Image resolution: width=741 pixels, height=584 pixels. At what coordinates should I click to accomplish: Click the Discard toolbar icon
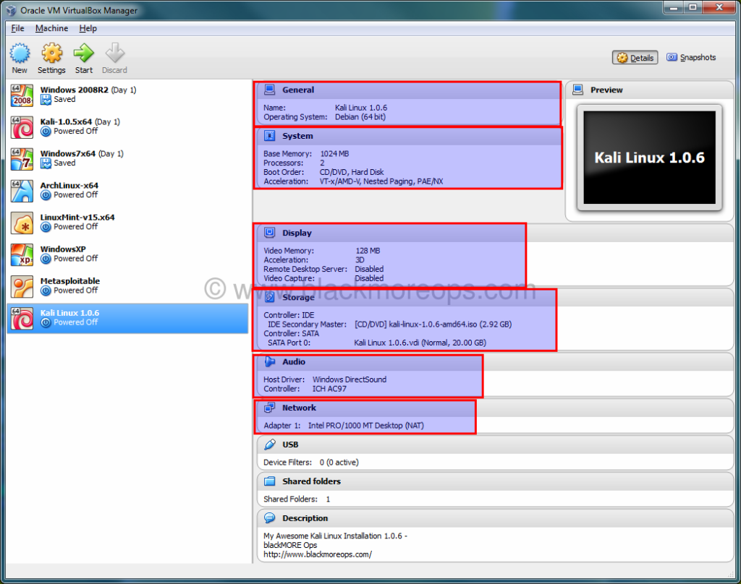pos(115,53)
